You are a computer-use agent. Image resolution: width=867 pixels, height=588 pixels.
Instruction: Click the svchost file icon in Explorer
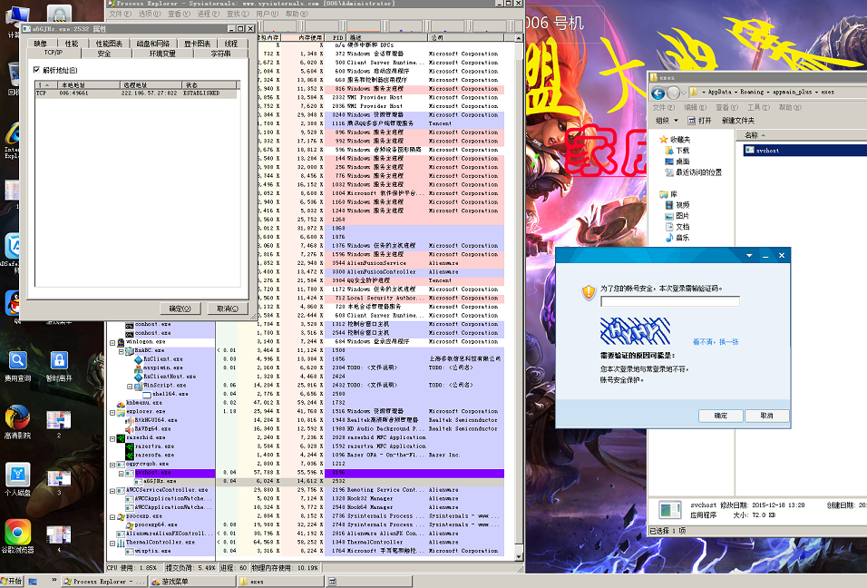[750, 150]
